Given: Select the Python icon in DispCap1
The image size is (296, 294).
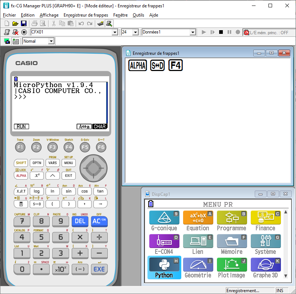Looking at the screenshot, I should point(164,268).
